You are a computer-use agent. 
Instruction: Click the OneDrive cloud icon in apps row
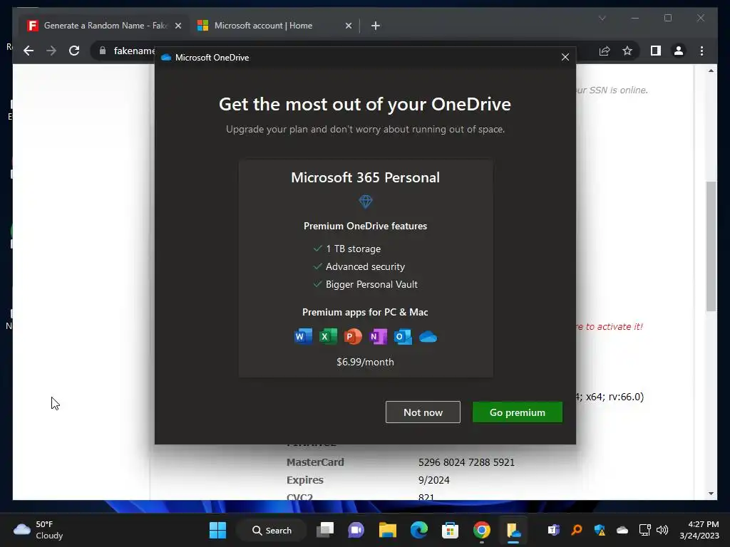[428, 336]
